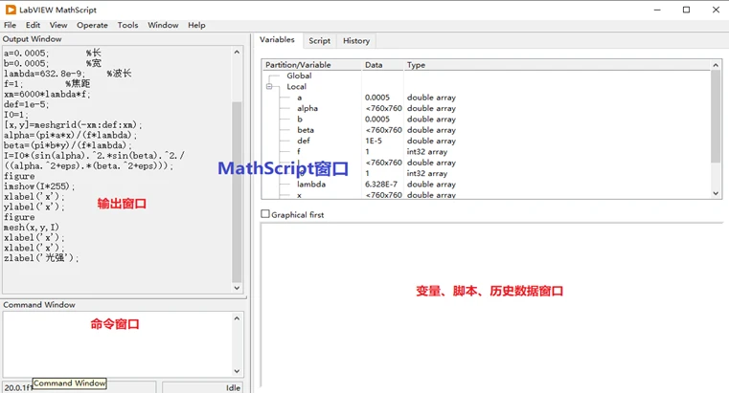Click the 1E-5 data value of def
Viewport: 729px width, 393px height.
coord(374,141)
